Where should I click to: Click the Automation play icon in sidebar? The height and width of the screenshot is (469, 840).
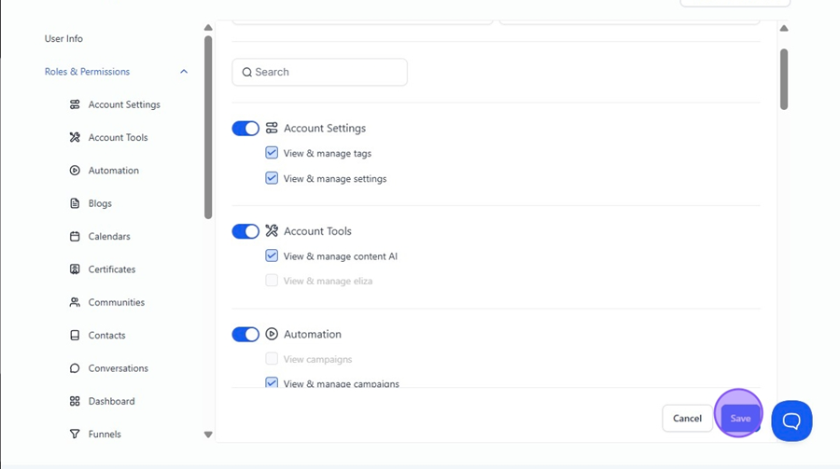(x=75, y=171)
